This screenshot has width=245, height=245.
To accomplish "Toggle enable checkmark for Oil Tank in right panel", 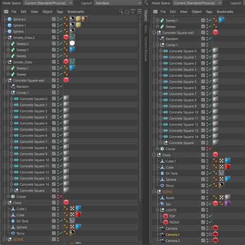I will tap(210, 173).
